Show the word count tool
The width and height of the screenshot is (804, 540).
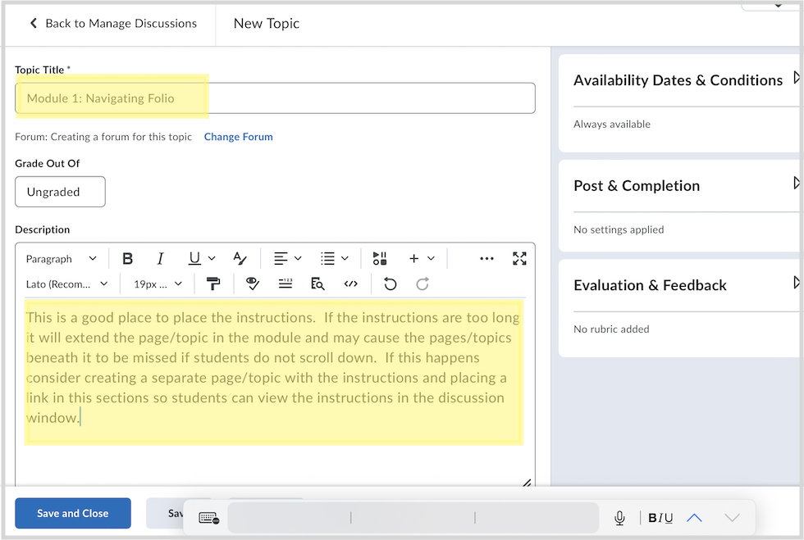[x=286, y=284]
